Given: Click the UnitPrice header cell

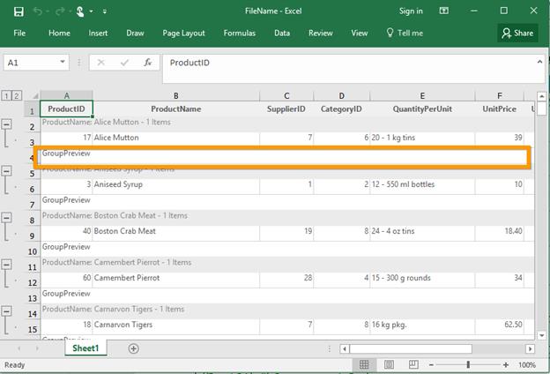Looking at the screenshot, I should 499,108.
